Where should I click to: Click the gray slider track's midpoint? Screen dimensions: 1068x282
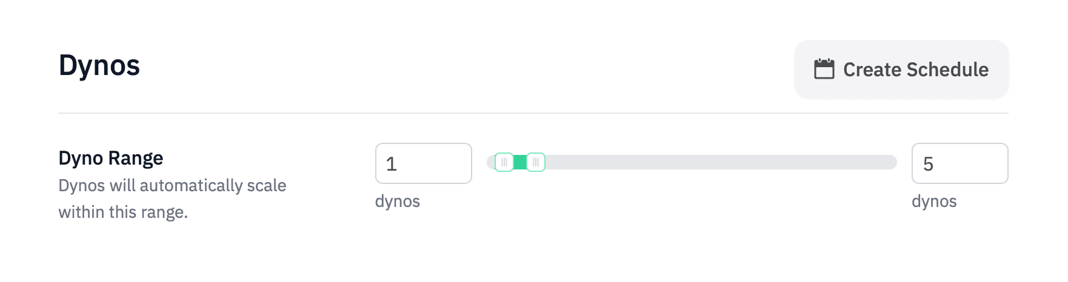pos(692,162)
